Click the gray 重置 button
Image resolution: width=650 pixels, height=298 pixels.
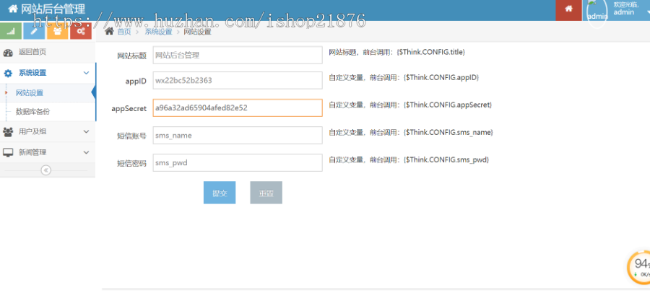266,193
